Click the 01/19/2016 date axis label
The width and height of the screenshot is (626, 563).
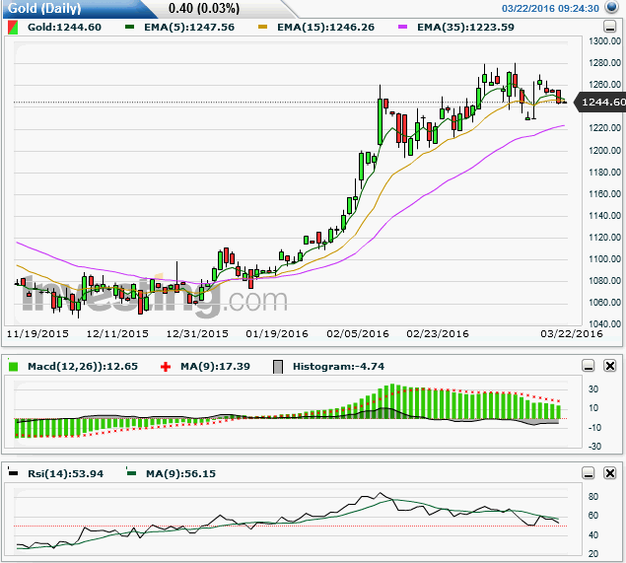[x=277, y=334]
